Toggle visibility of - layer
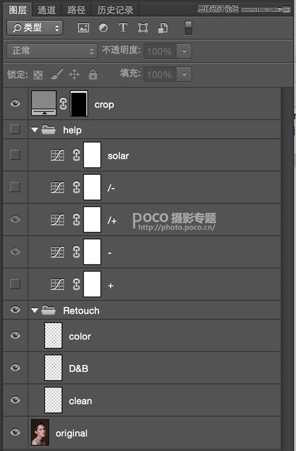296x451 pixels. point(15,251)
